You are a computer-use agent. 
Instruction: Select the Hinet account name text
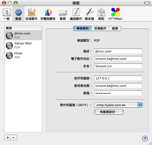[x=18, y=53]
